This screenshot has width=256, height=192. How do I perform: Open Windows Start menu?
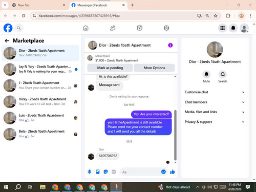point(6,187)
